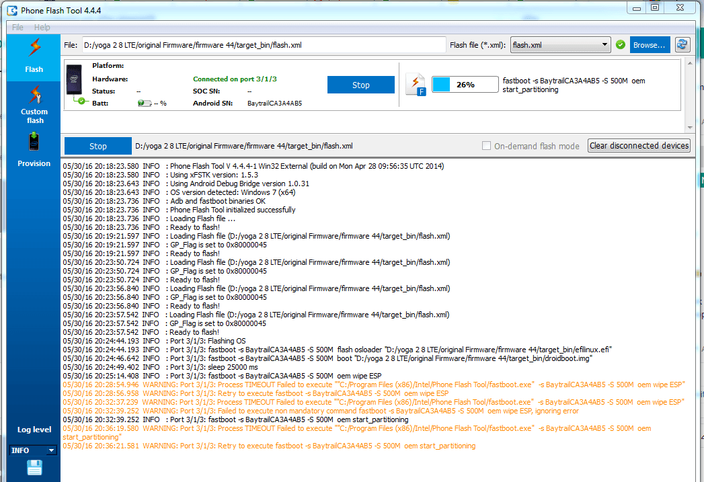Screen dimensions: 704x482
Task: Click the 26% flash progress bar
Action: [x=465, y=85]
